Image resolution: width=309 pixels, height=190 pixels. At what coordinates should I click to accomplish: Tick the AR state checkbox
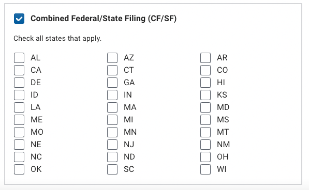pyautogui.click(x=205, y=58)
